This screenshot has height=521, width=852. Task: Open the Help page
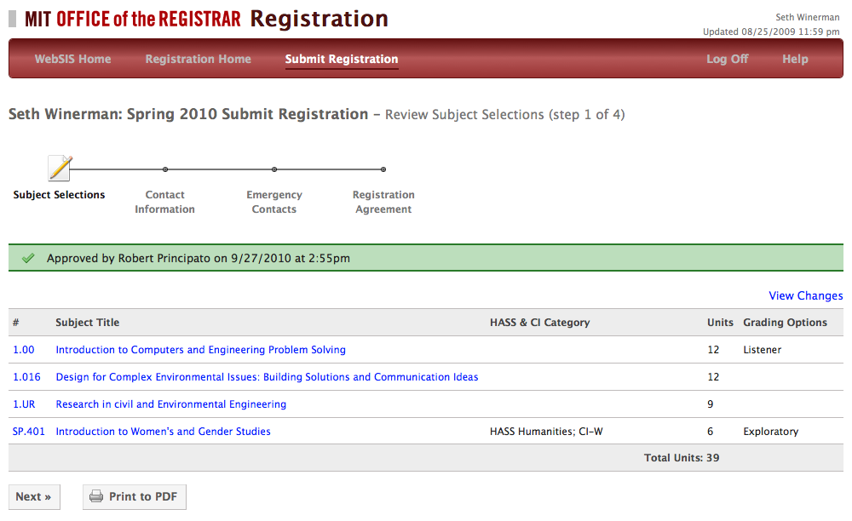pyautogui.click(x=795, y=59)
